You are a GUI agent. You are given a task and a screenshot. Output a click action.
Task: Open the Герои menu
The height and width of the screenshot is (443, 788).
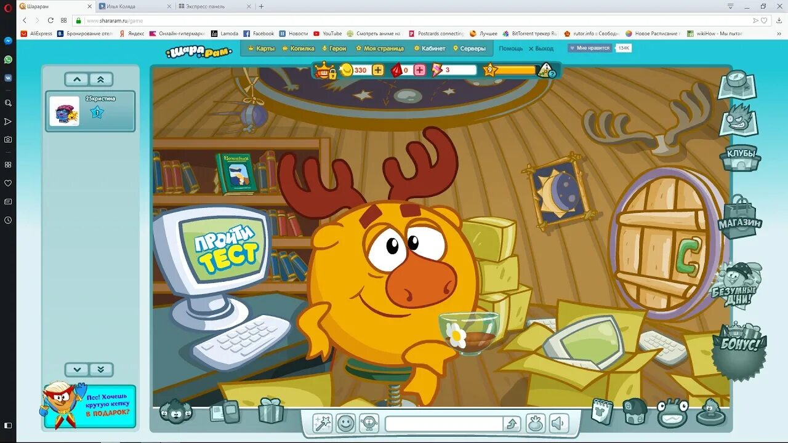(x=334, y=49)
